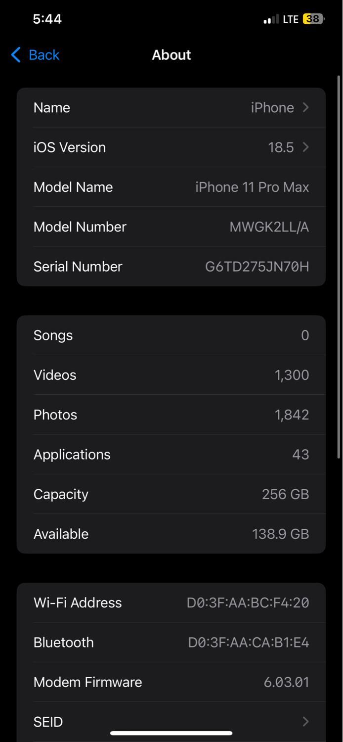Tap the Wi-Fi Address value
Image resolution: width=343 pixels, height=742 pixels.
(248, 603)
